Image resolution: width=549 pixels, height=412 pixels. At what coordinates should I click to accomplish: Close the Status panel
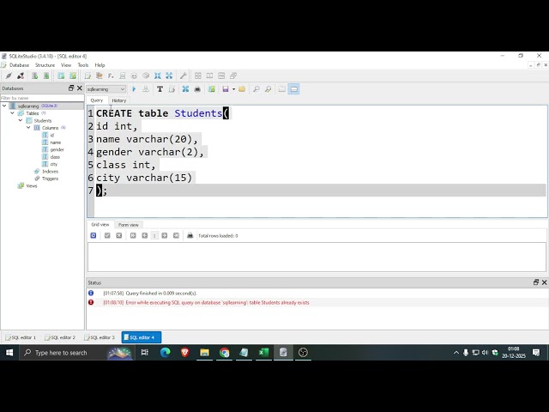pos(544,282)
